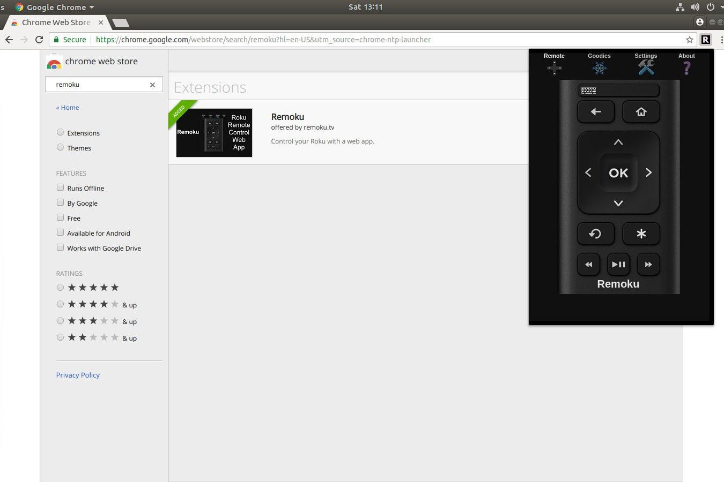Open the keyboard input on Remoku remote
The image size is (724, 482).
coord(618,91)
